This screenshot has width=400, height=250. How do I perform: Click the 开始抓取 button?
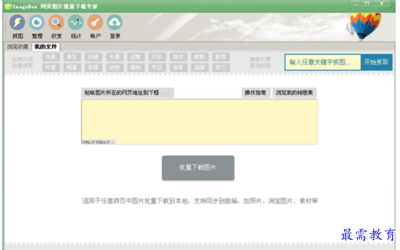coord(376,62)
